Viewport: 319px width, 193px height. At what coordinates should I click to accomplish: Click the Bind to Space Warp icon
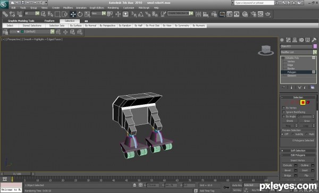[x=20, y=14]
